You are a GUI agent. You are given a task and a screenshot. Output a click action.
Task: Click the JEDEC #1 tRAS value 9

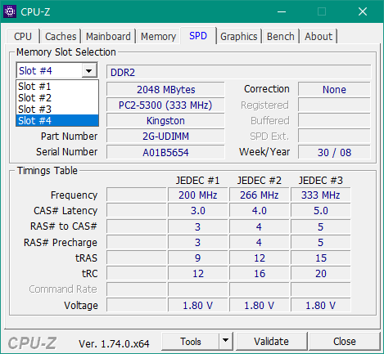[198, 258]
